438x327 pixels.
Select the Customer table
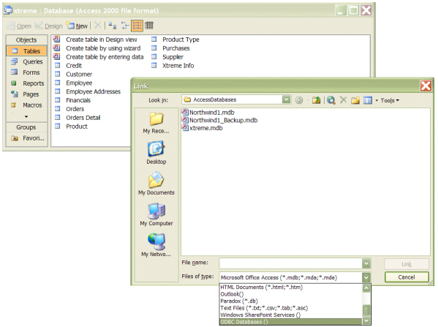pyautogui.click(x=73, y=74)
